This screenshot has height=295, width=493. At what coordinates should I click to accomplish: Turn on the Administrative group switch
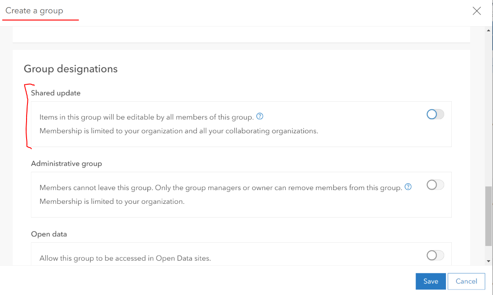click(x=435, y=185)
